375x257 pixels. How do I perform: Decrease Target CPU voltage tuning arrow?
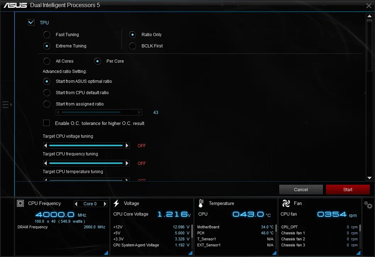pyautogui.click(x=45, y=145)
